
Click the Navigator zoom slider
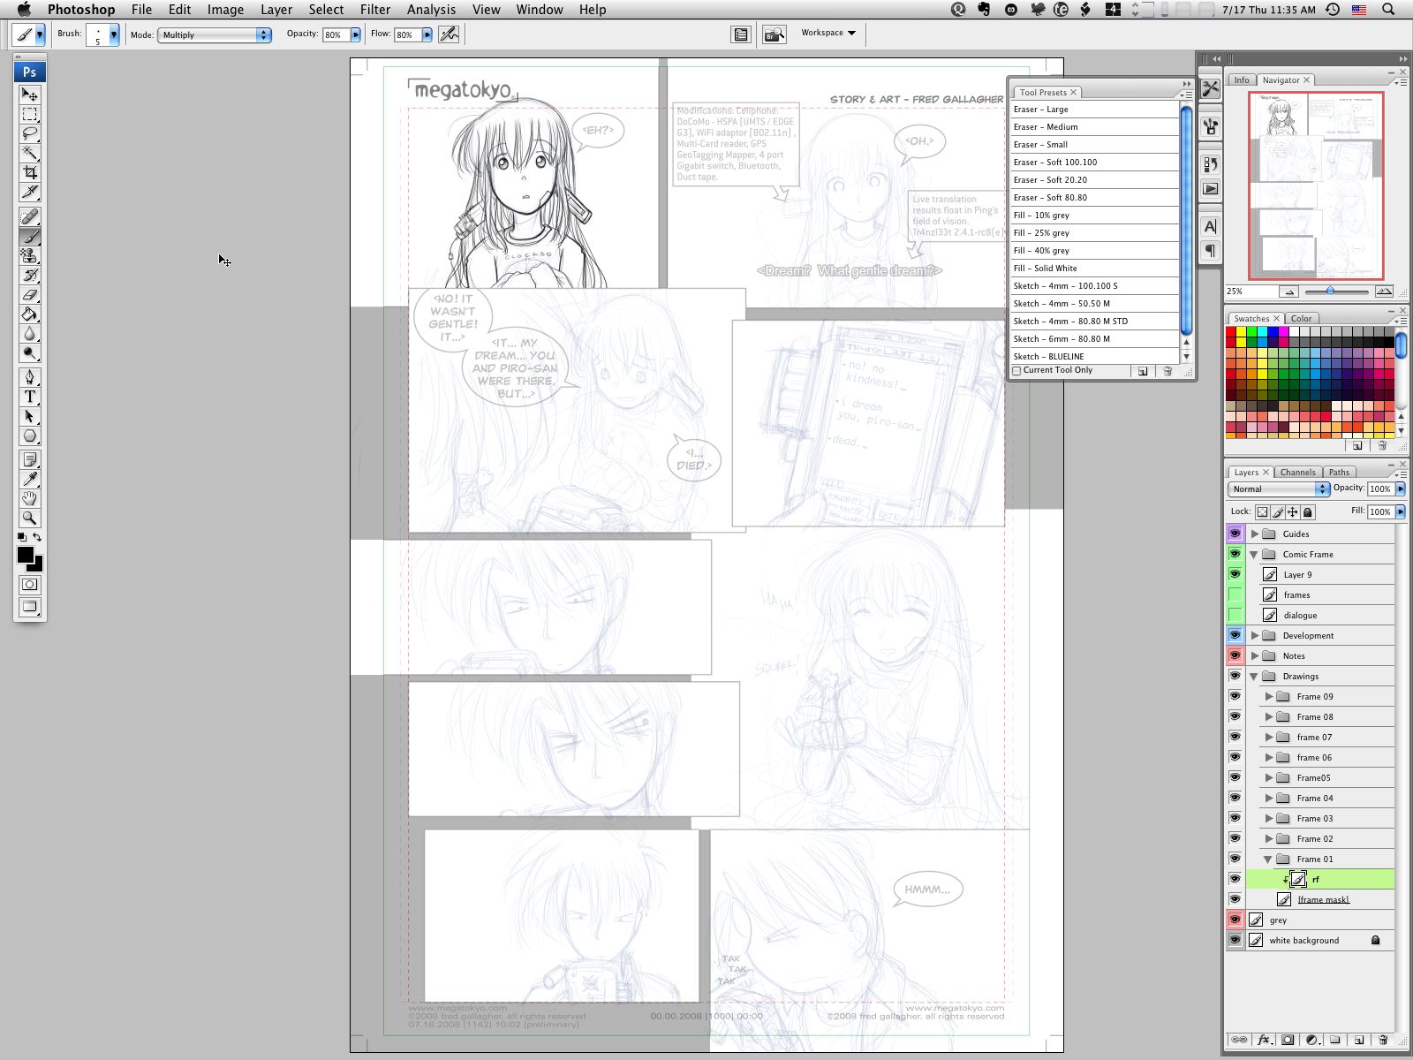tap(1330, 291)
